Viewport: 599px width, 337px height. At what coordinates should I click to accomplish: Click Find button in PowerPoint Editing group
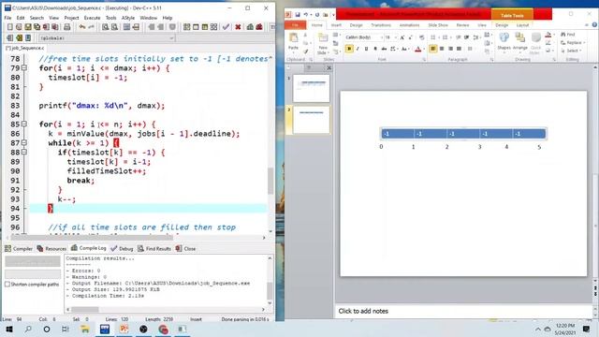click(x=568, y=35)
